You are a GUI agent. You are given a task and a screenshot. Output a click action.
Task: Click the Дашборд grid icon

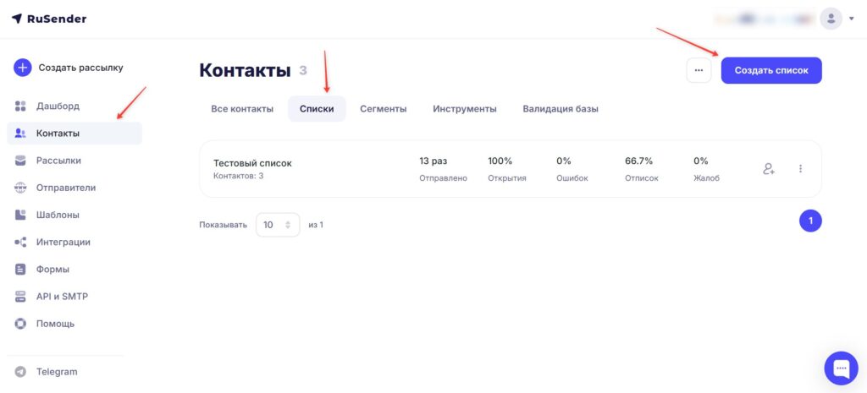20,106
